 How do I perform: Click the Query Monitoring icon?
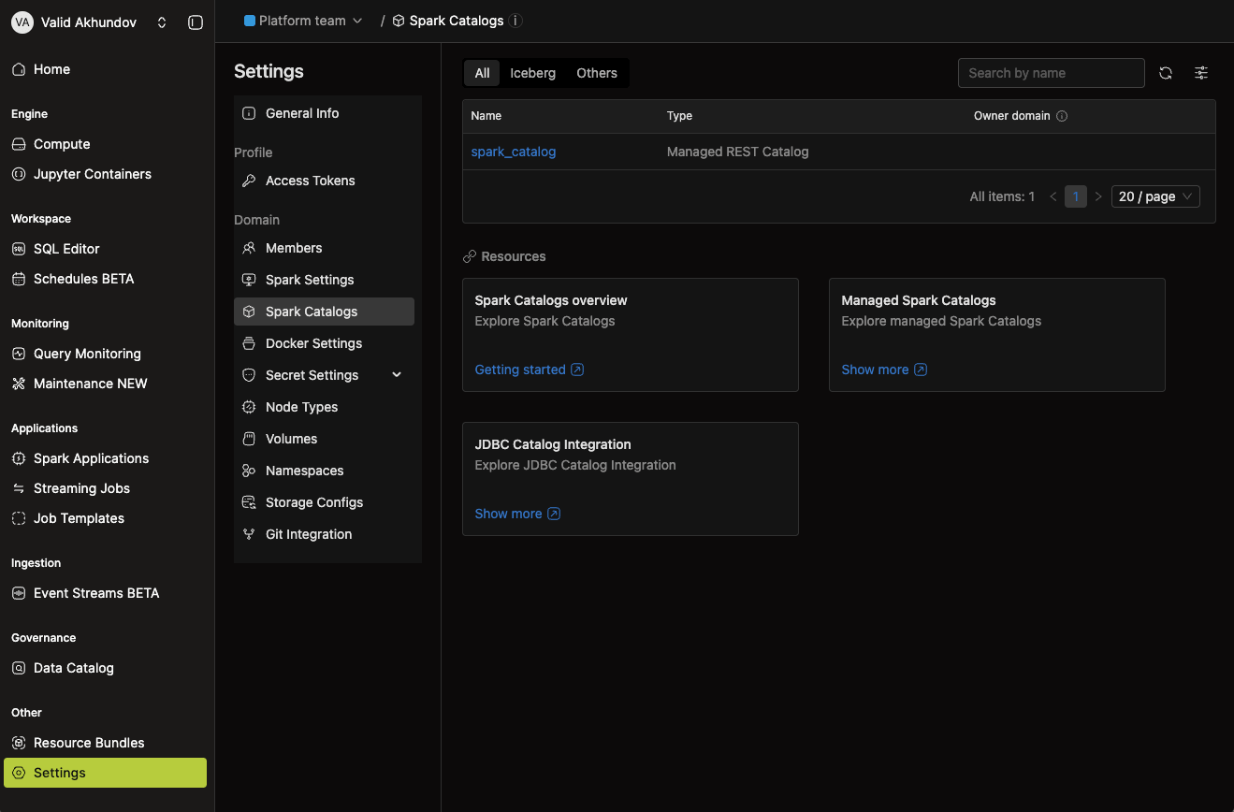tap(19, 354)
